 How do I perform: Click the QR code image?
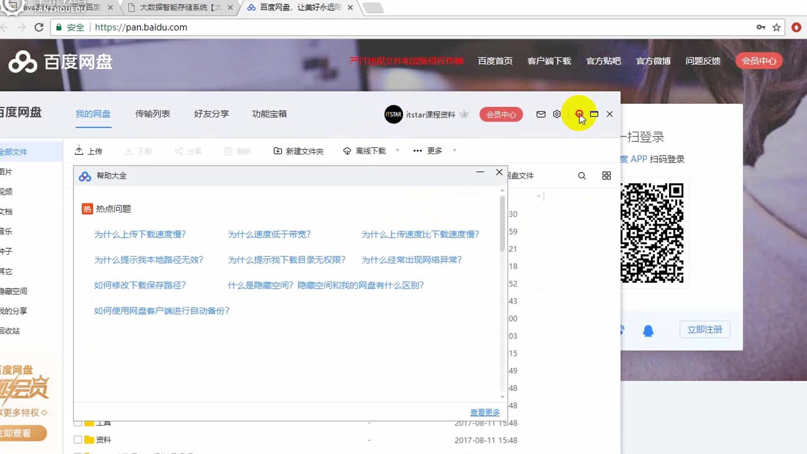[x=652, y=233]
